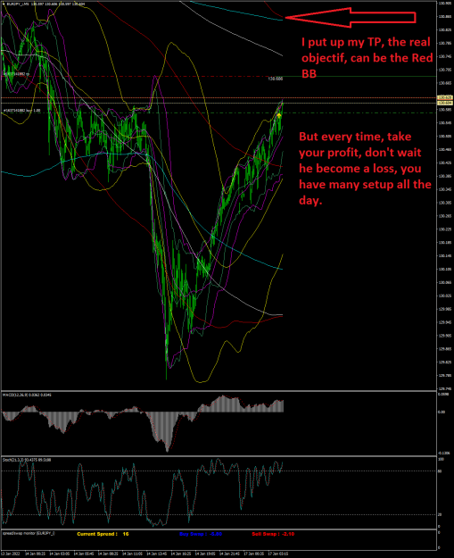Click the 130.686 price label on the chart
454x558 pixels.
click(276, 79)
